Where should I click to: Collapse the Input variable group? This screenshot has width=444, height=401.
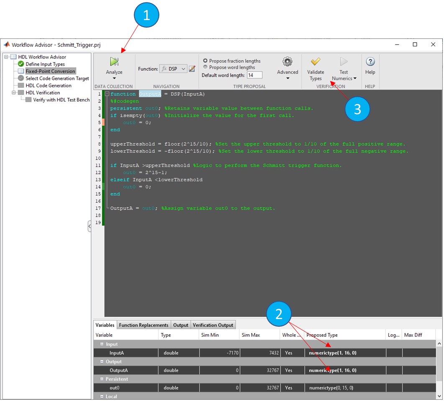(x=102, y=344)
